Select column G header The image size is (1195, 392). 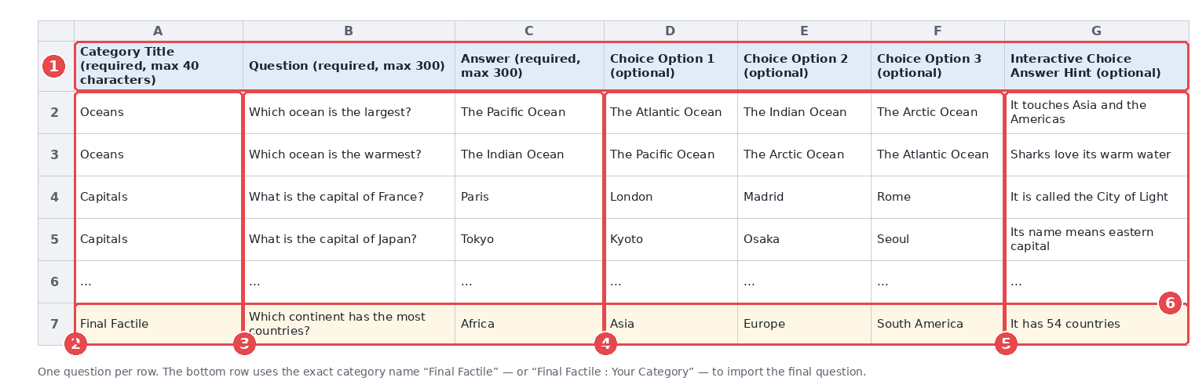tap(1097, 31)
